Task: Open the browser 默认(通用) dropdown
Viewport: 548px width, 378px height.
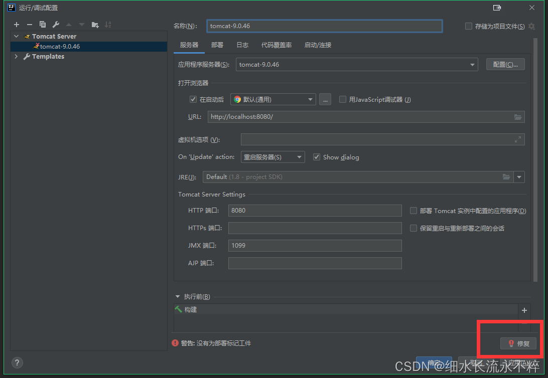Action: point(273,99)
